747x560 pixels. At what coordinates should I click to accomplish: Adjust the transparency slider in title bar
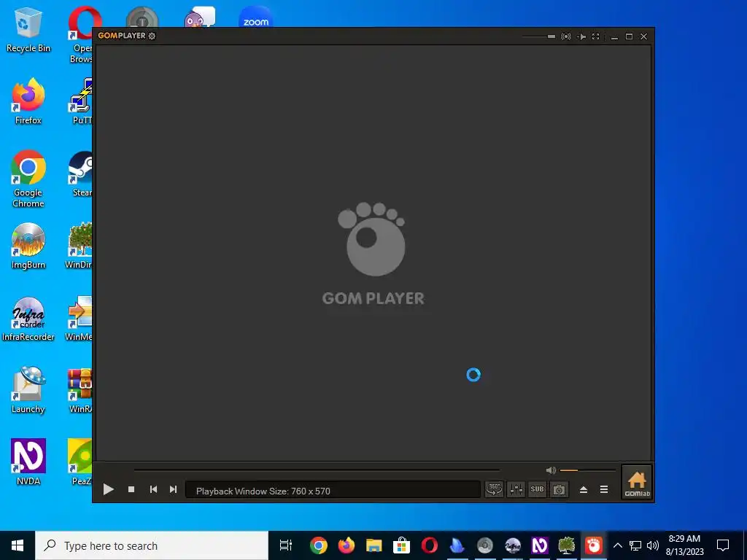pos(539,36)
